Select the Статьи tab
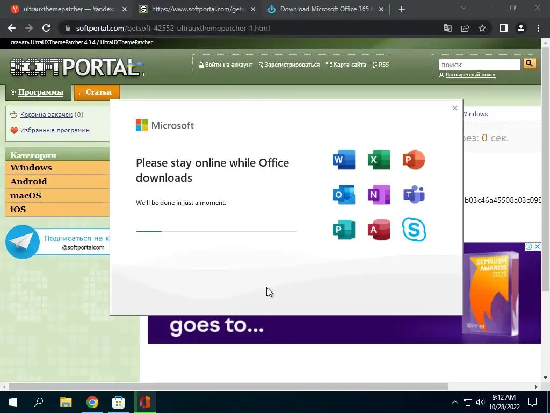Screen dimensions: 550x413 coord(97,92)
